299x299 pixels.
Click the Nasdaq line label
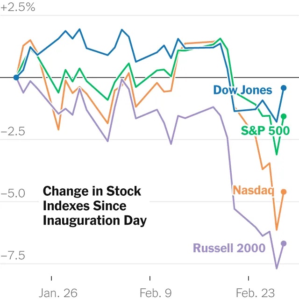[253, 190]
